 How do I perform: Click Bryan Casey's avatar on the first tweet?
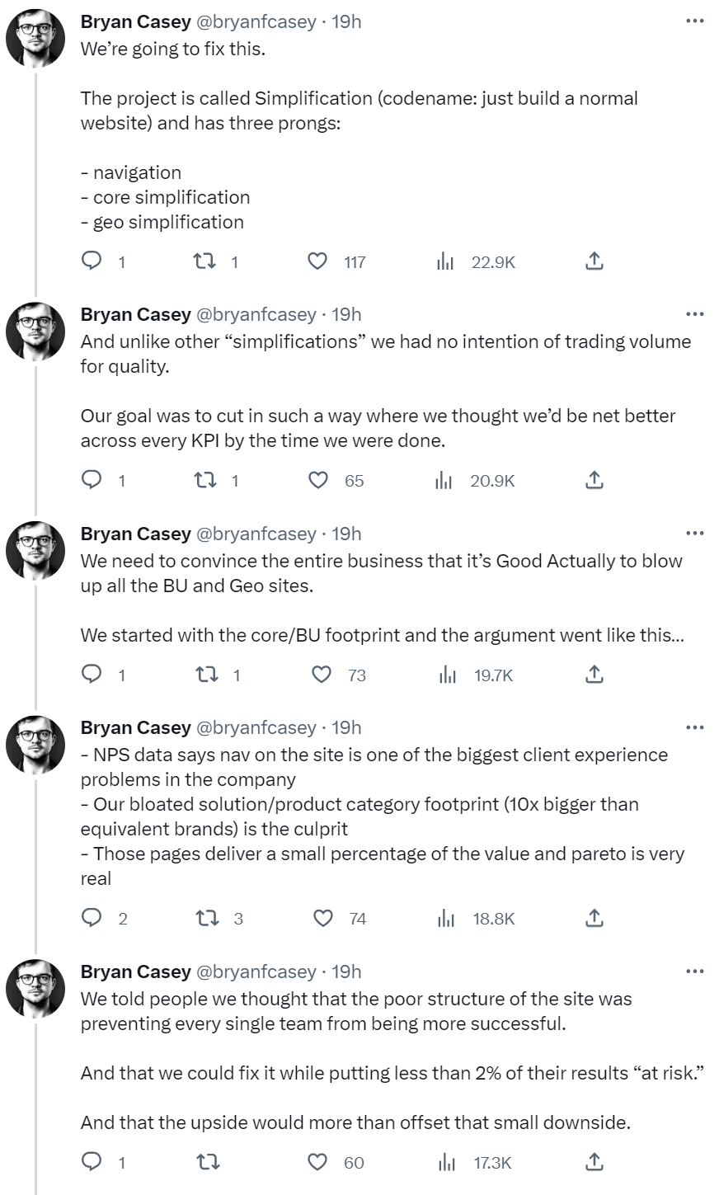click(35, 37)
